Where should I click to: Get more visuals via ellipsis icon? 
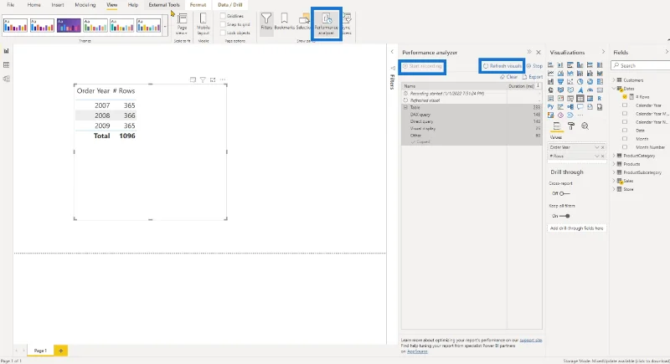580,115
